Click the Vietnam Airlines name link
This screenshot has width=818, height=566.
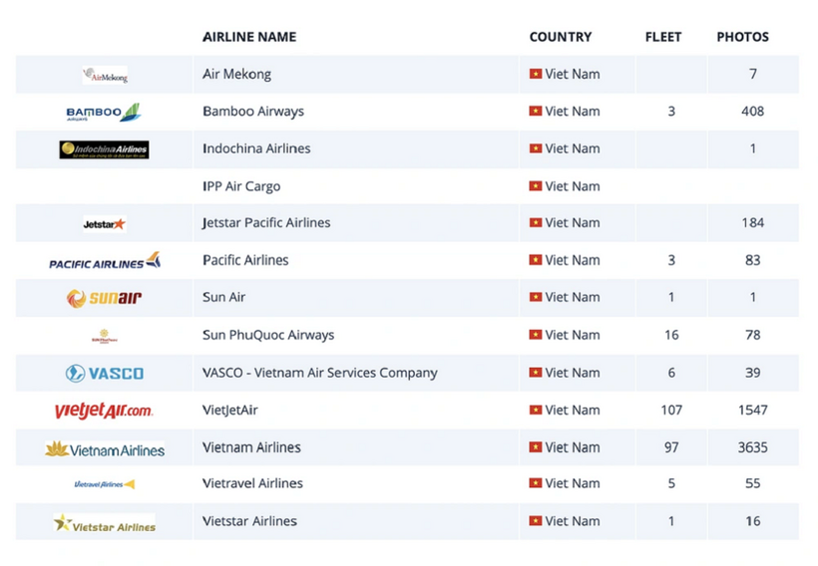pos(251,447)
